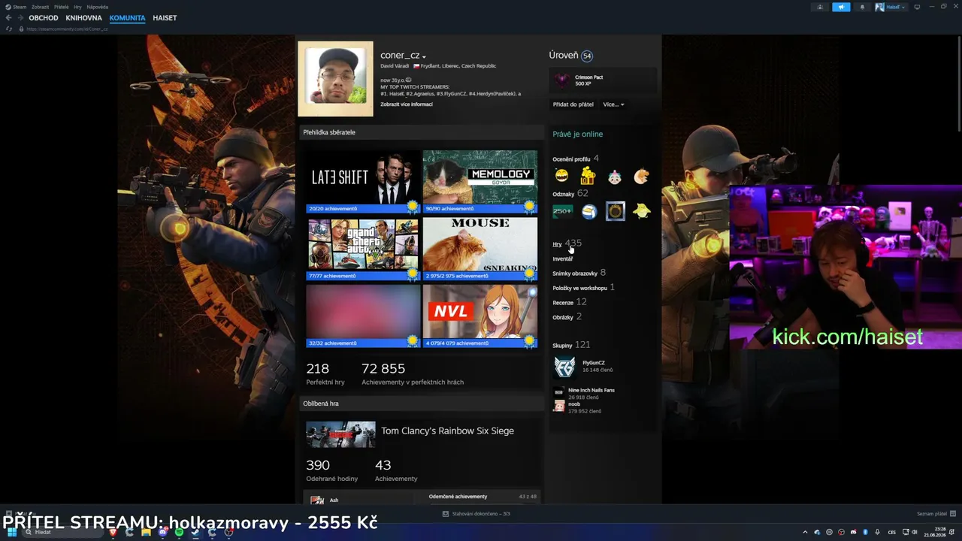Image resolution: width=962 pixels, height=541 pixels.
Task: Open the yellow duck badge
Action: (x=642, y=212)
